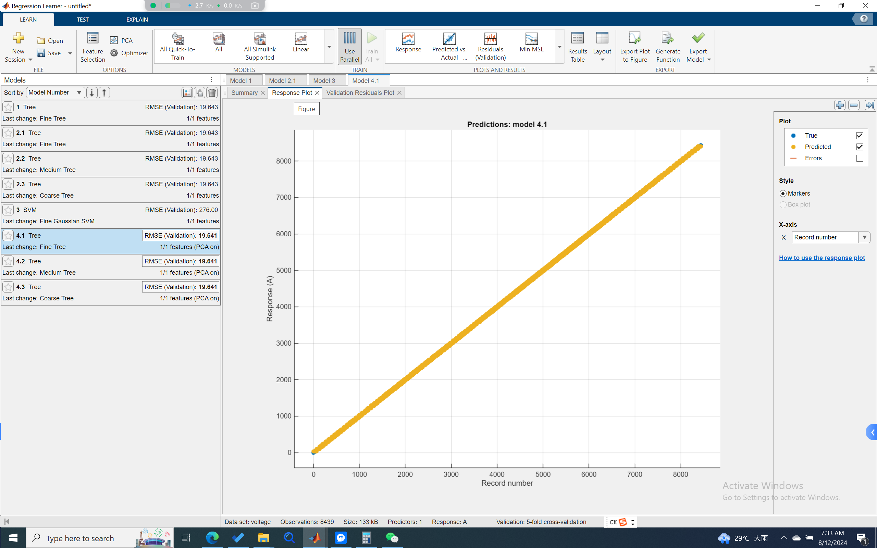This screenshot has width=877, height=548.
Task: Delete selected model with trash icon
Action: [x=212, y=93]
